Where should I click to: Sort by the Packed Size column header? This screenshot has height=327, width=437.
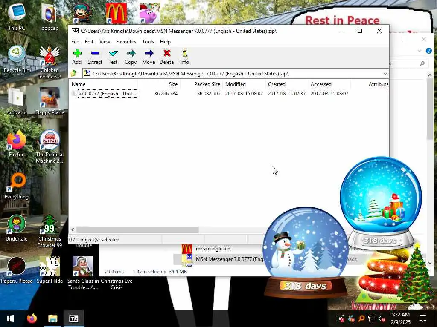point(201,84)
